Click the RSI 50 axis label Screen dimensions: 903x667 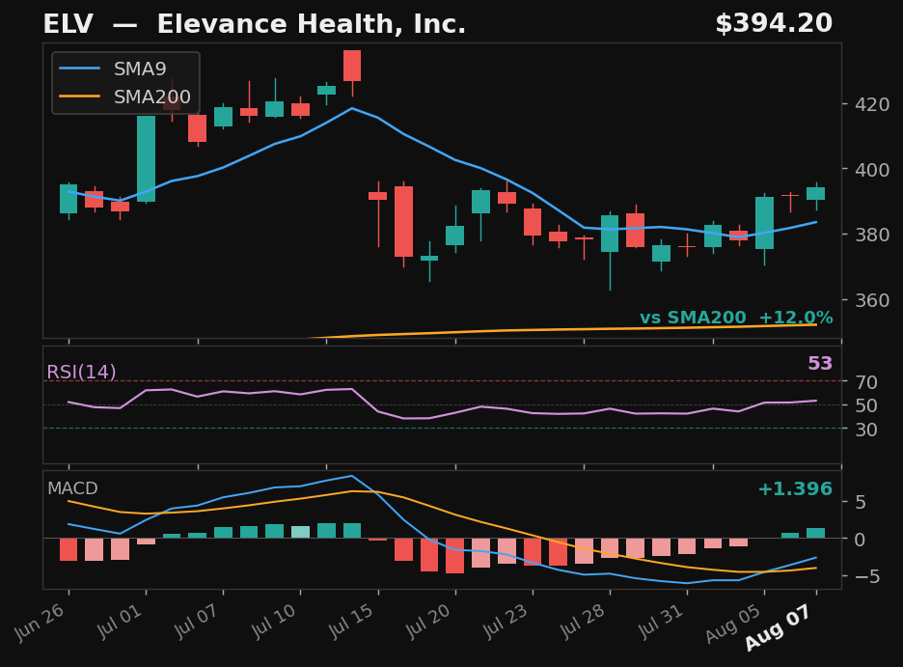click(865, 405)
